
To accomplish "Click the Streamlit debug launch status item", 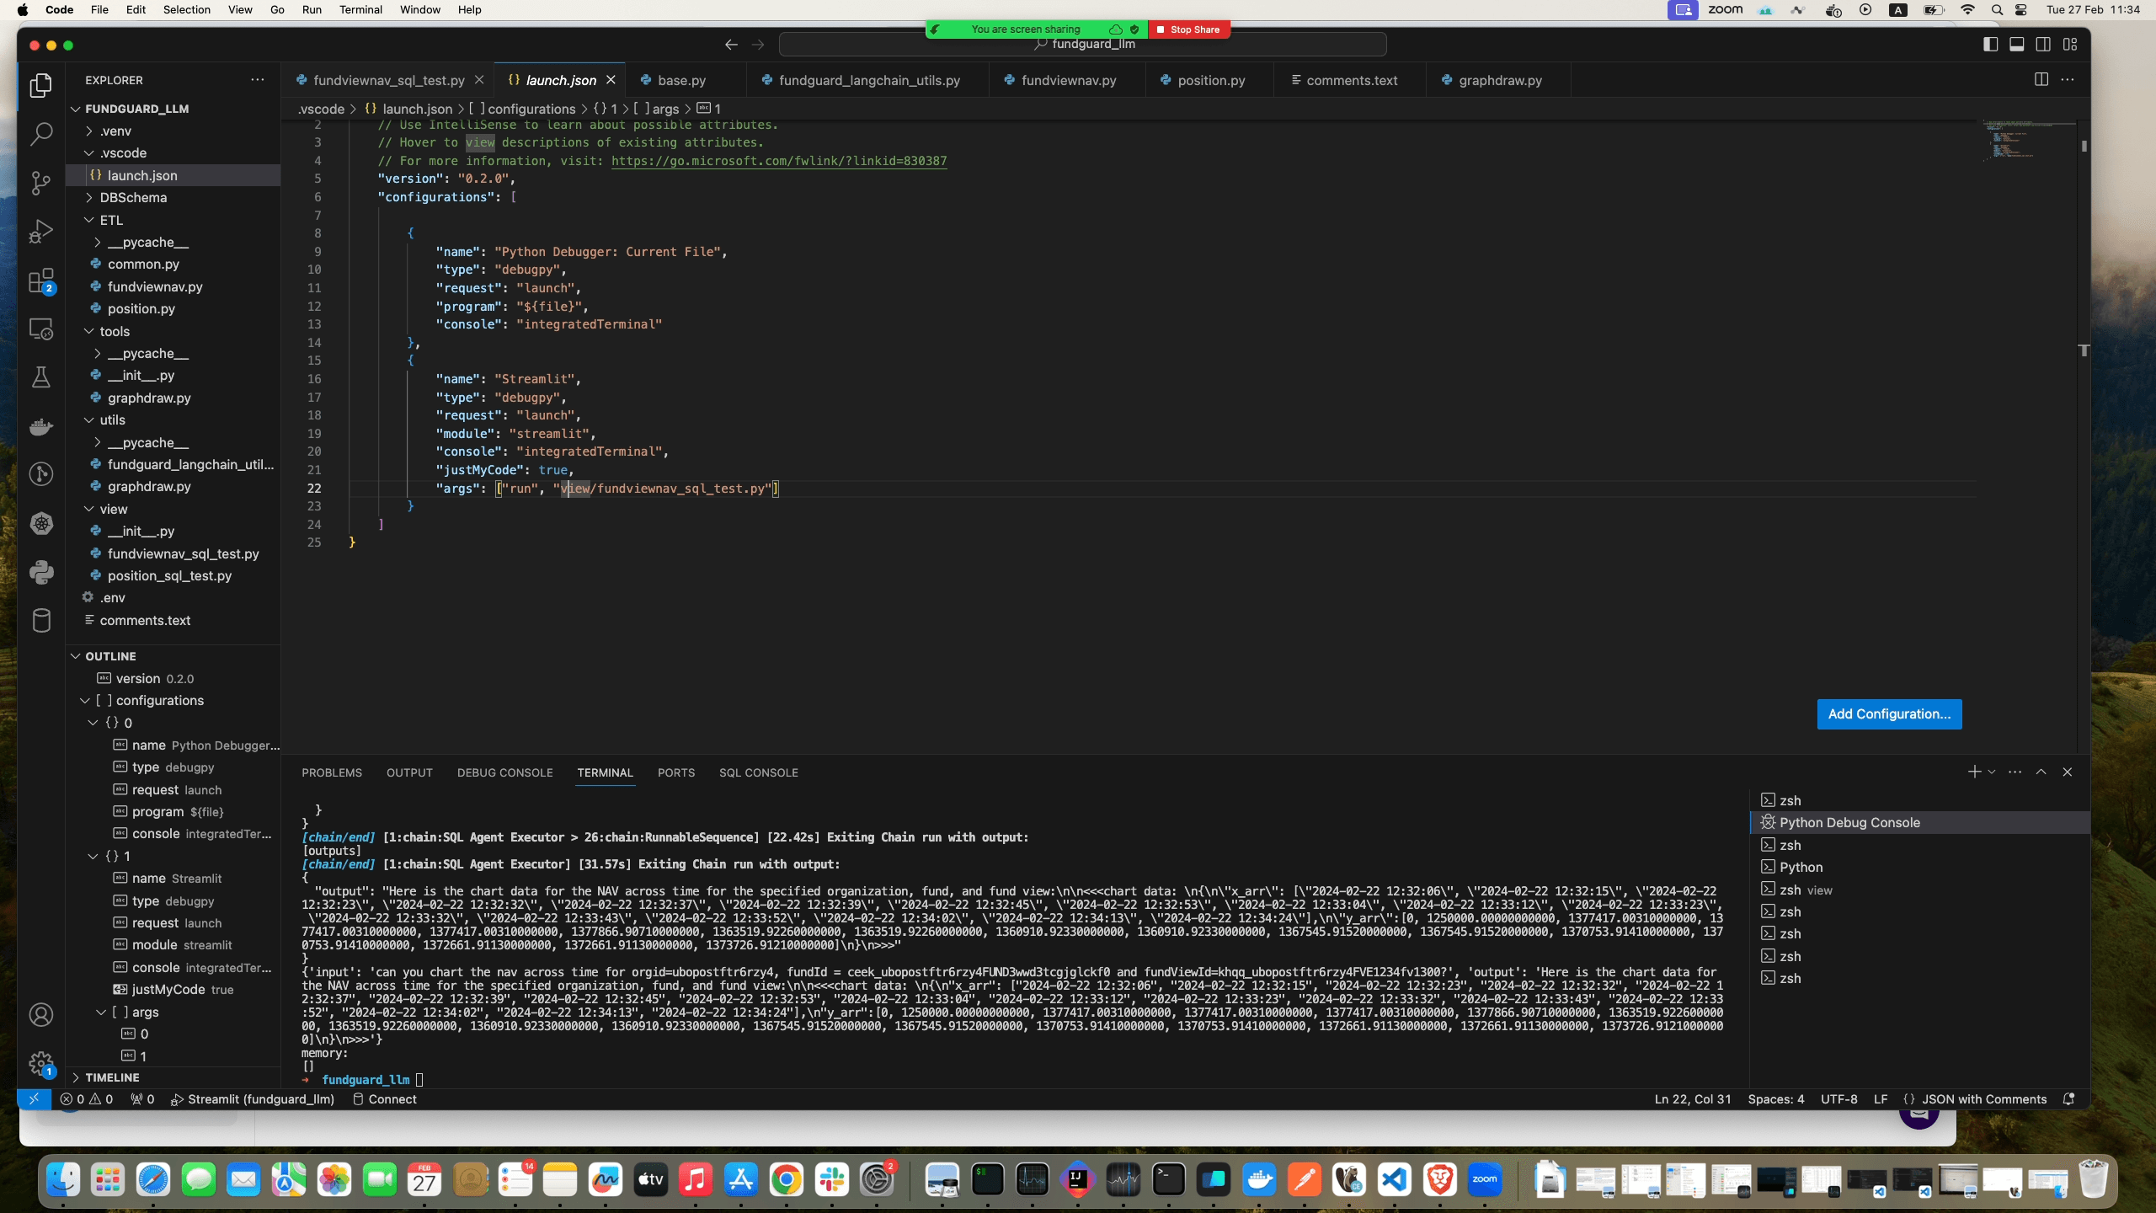I will click(x=253, y=1099).
